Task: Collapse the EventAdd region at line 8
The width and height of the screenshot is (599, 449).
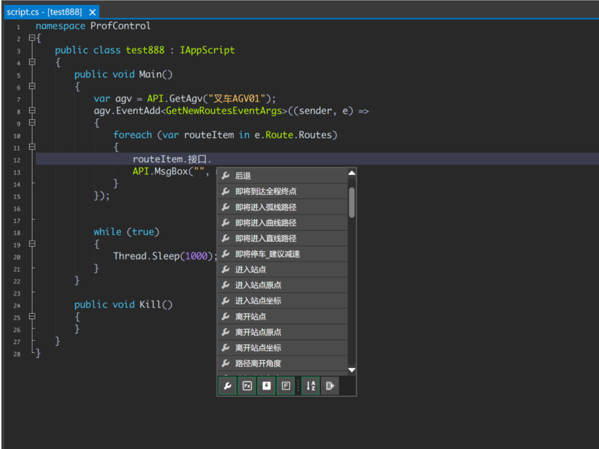Action: [32, 110]
